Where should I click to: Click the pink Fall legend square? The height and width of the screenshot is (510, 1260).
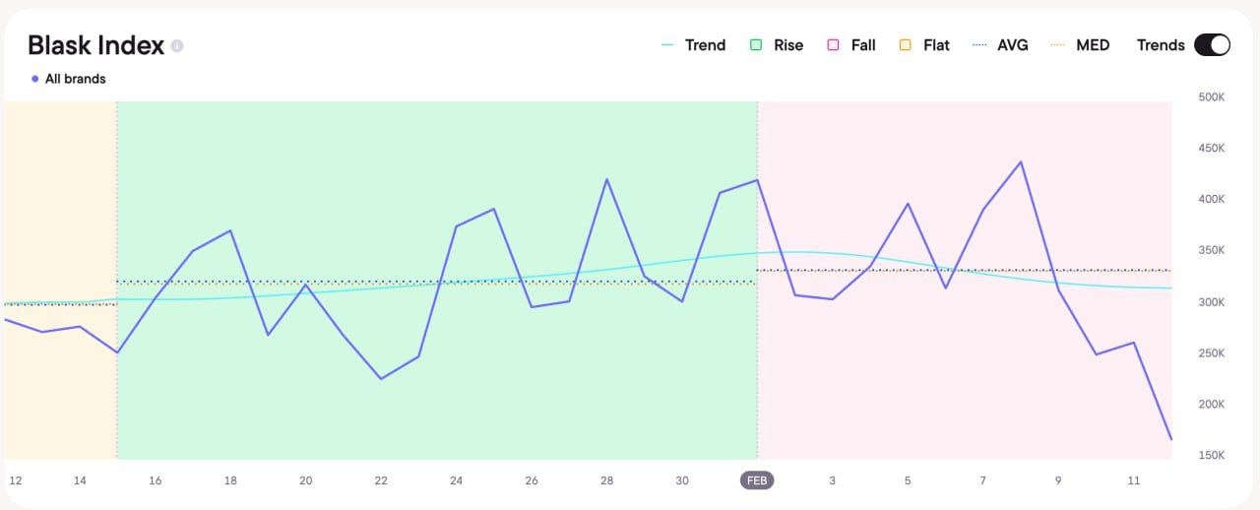[x=834, y=45]
